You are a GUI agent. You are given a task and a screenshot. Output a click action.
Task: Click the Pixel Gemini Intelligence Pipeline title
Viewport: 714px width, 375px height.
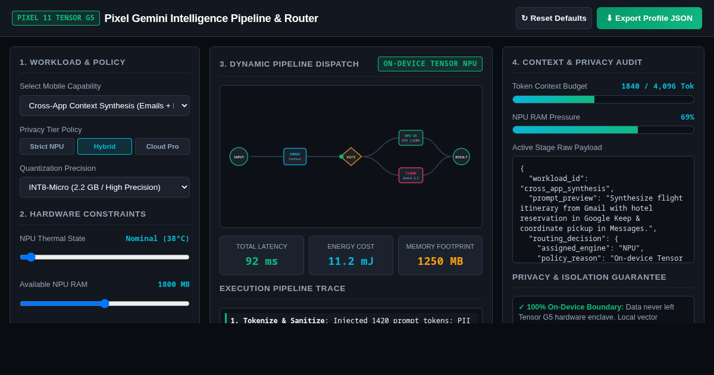coord(211,18)
